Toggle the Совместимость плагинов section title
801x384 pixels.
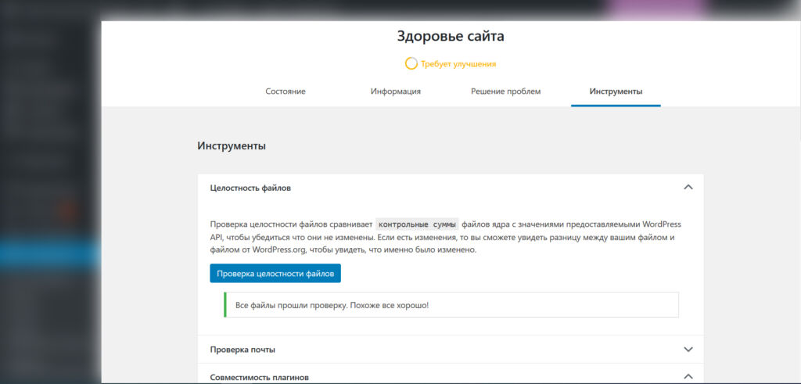click(259, 377)
